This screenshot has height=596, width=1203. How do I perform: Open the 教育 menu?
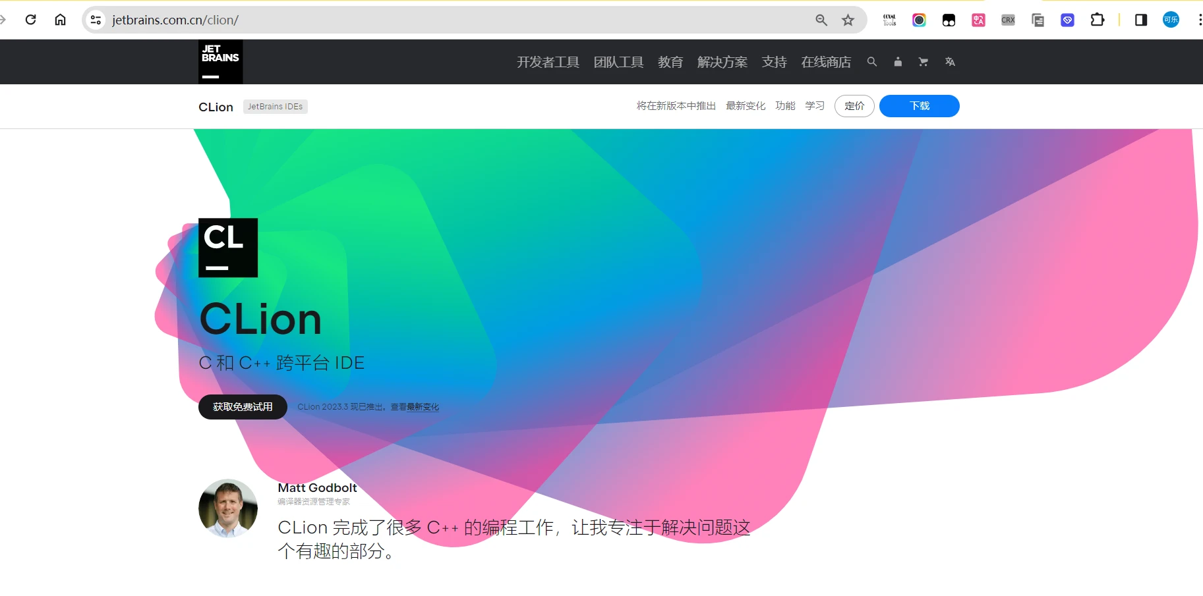[670, 62]
